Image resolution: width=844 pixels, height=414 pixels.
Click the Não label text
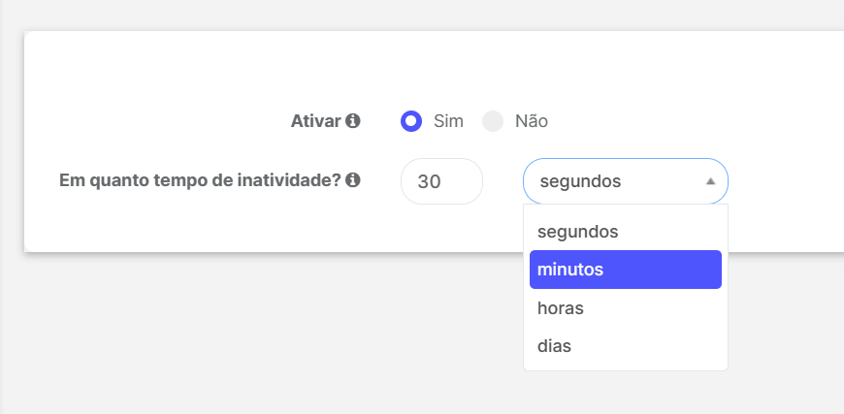click(x=532, y=121)
